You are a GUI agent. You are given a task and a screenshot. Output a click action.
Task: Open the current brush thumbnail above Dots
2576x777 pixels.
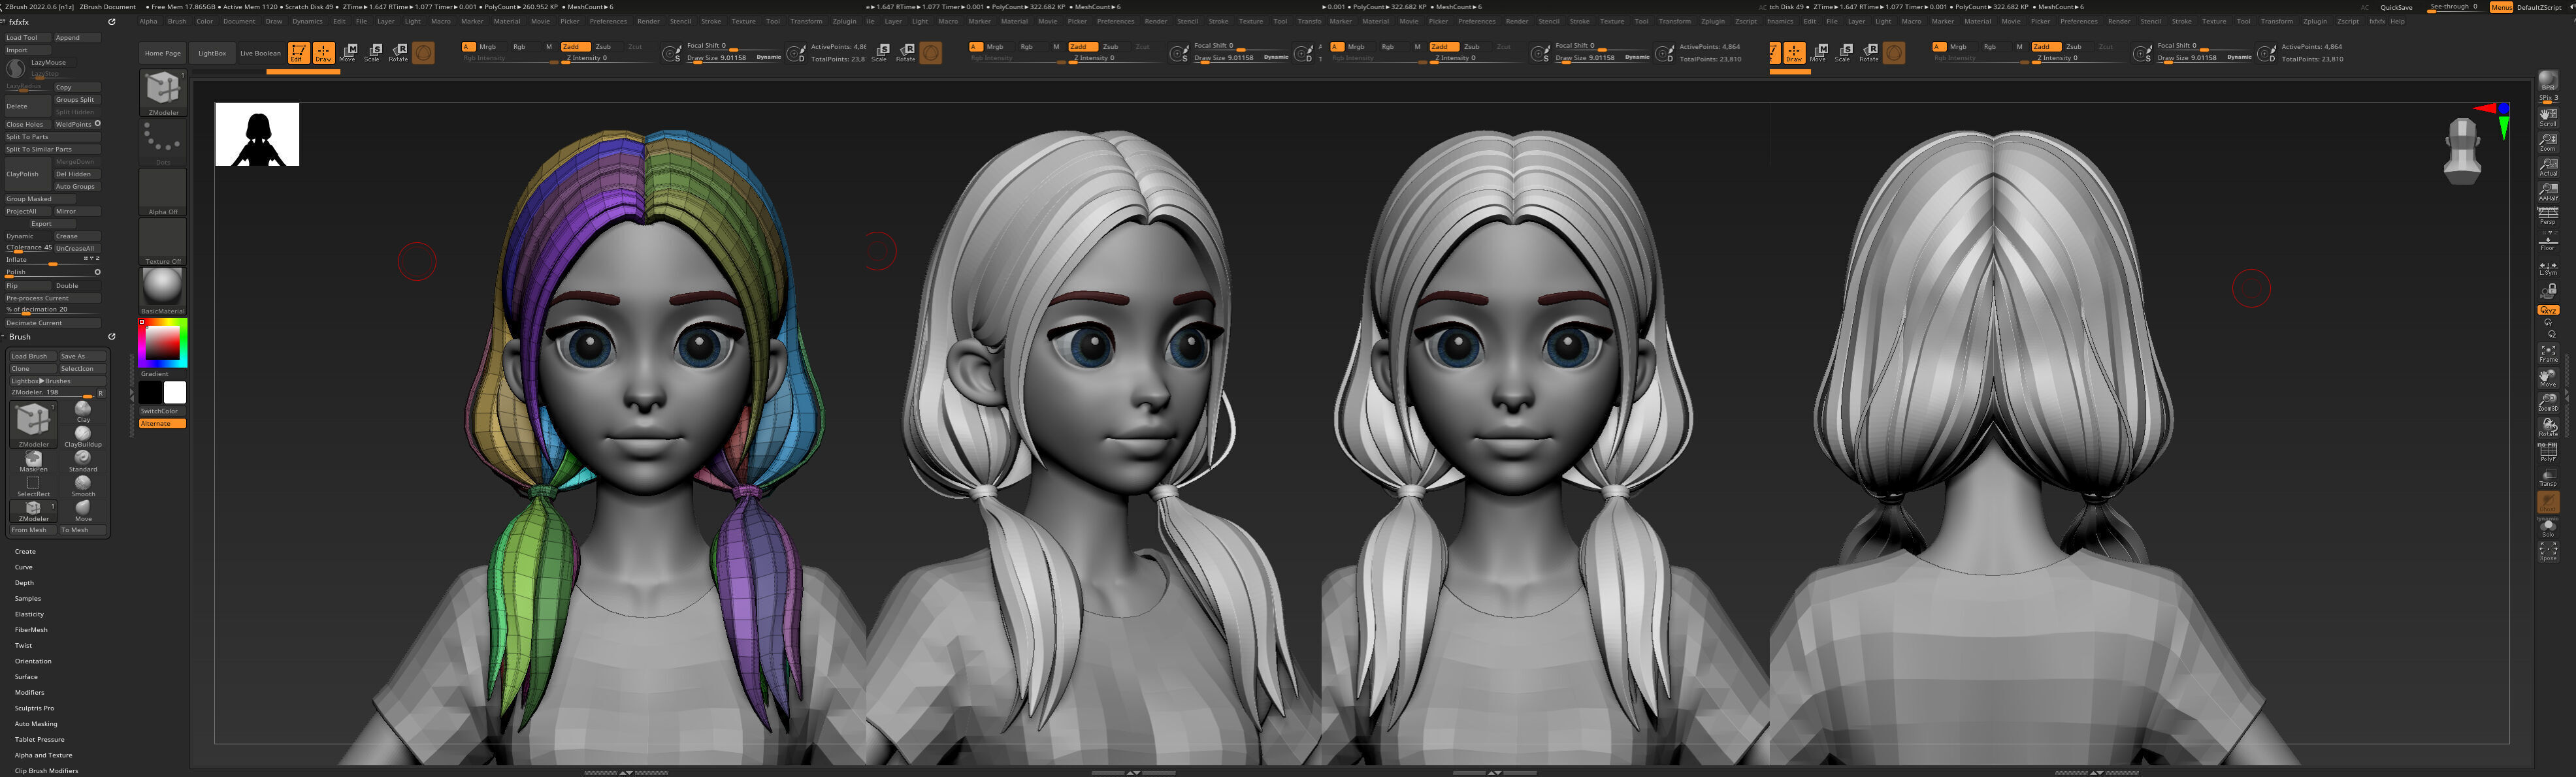(x=163, y=93)
